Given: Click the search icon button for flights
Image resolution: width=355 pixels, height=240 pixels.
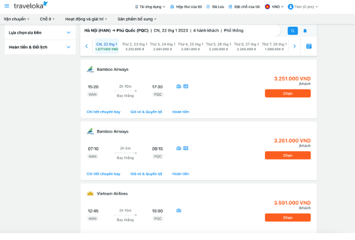Looking at the screenshot, I should coord(292,31).
